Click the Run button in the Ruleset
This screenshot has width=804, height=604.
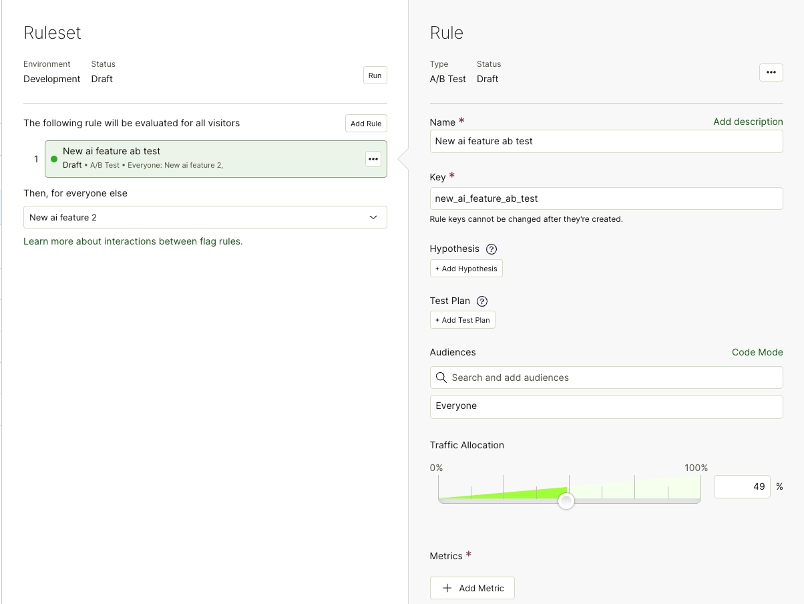(375, 75)
